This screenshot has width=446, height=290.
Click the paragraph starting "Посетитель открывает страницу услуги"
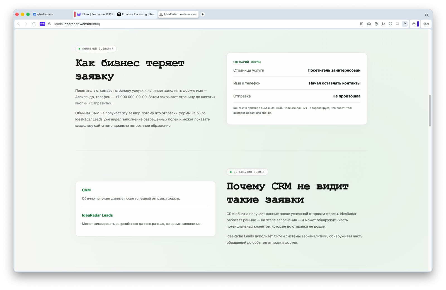[x=145, y=97]
